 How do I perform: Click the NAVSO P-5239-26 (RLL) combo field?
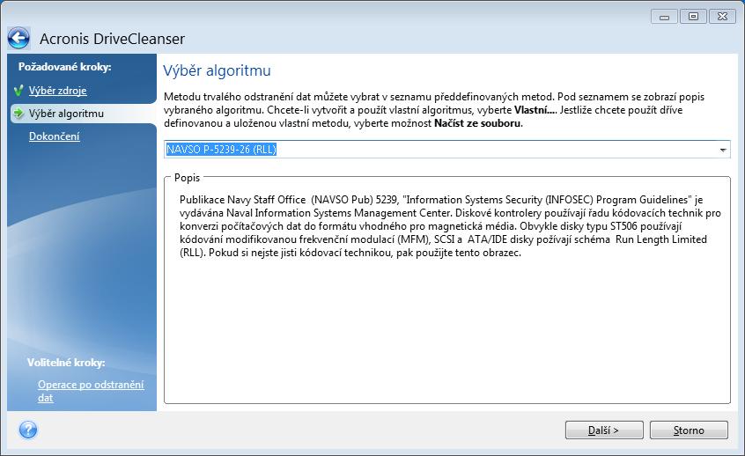446,150
